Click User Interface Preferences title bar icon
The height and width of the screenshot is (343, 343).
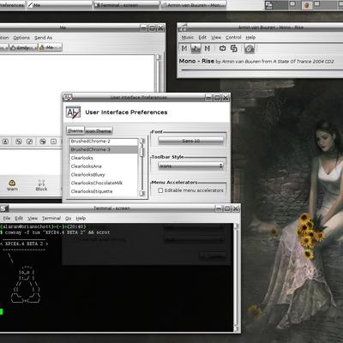tap(68, 98)
